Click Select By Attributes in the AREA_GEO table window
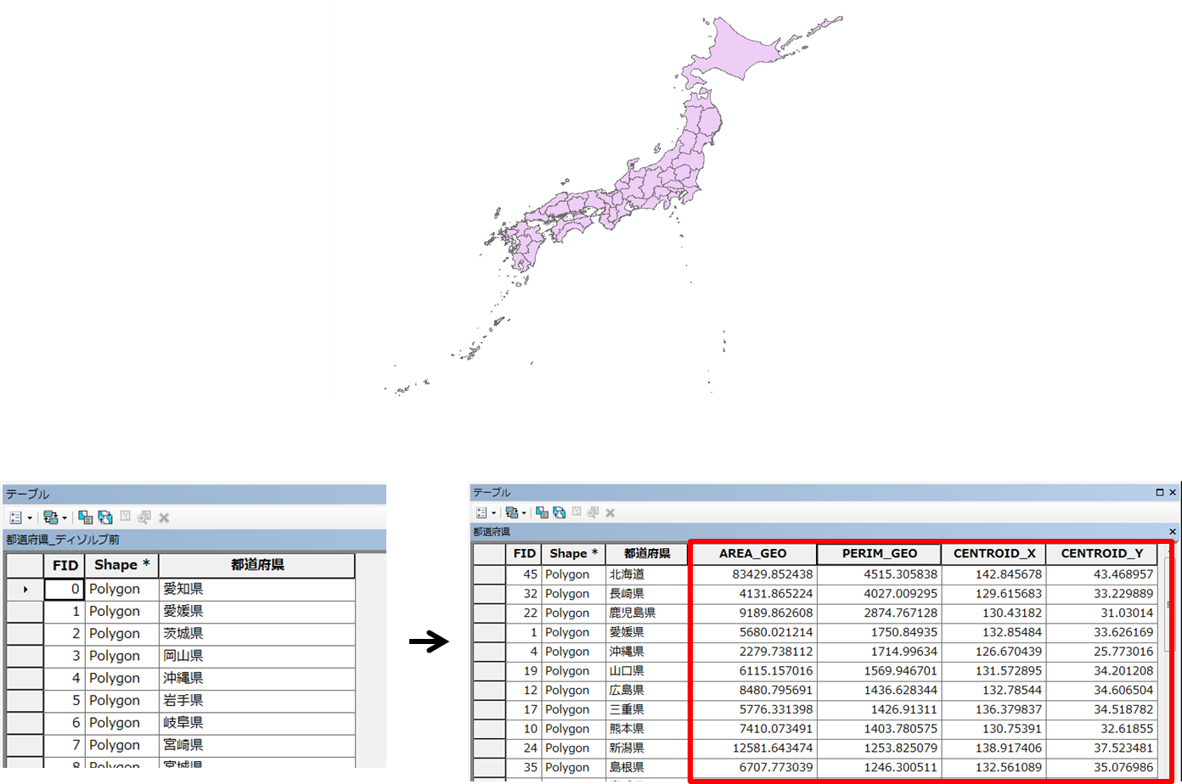1182x784 pixels. pos(543,512)
